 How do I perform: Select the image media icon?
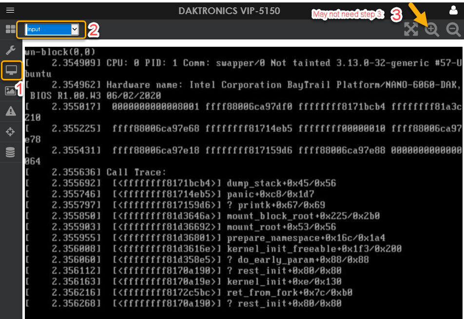[10, 91]
